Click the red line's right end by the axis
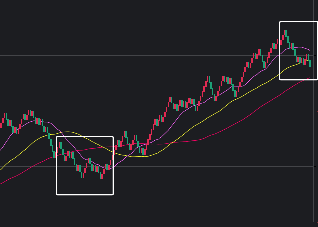This screenshot has width=318, height=227. click(x=310, y=78)
